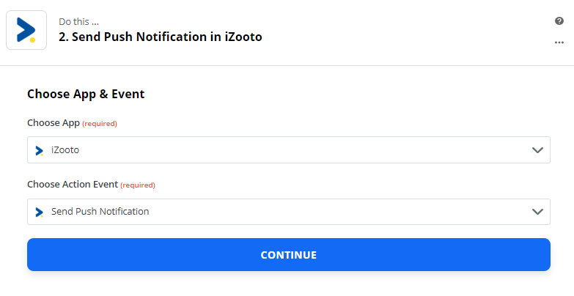Viewport: 574px width, 296px height.
Task: Click the step title "2. Send Push Notification in iZooto"
Action: 160,37
